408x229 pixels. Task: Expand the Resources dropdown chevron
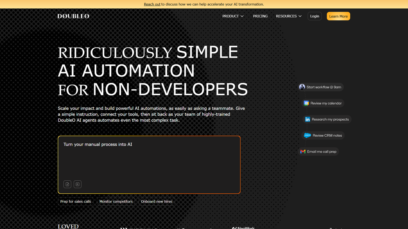[300, 16]
